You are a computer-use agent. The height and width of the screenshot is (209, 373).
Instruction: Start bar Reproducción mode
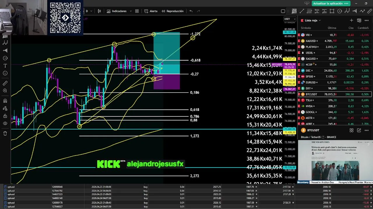pyautogui.click(x=173, y=11)
